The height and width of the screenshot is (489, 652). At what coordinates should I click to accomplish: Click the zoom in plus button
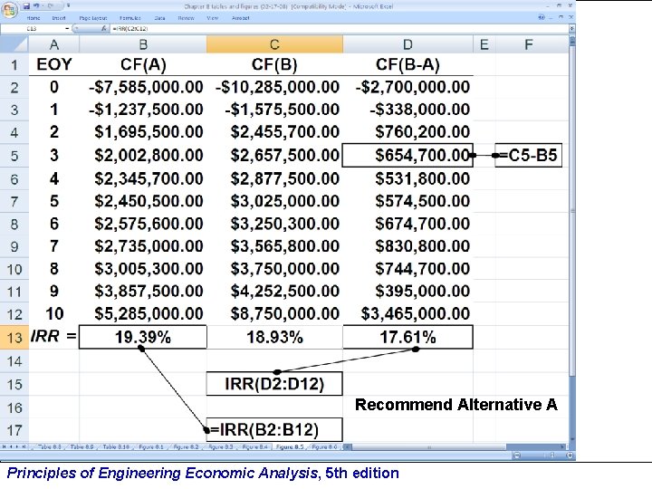(x=570, y=455)
